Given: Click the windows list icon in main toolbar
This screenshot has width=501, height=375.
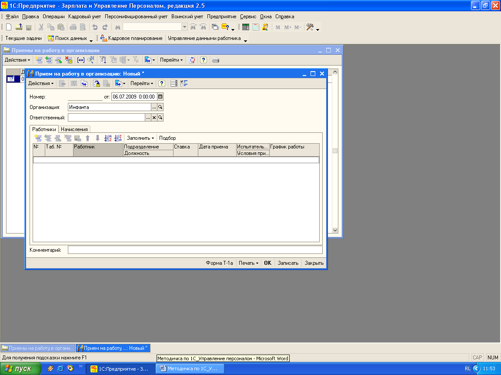Looking at the screenshot, I should point(215,27).
